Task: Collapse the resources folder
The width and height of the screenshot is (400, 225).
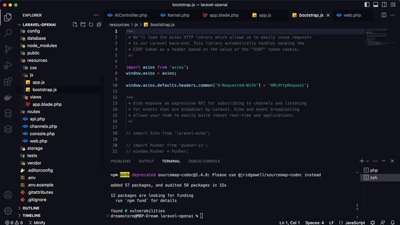Action: [x=37, y=61]
